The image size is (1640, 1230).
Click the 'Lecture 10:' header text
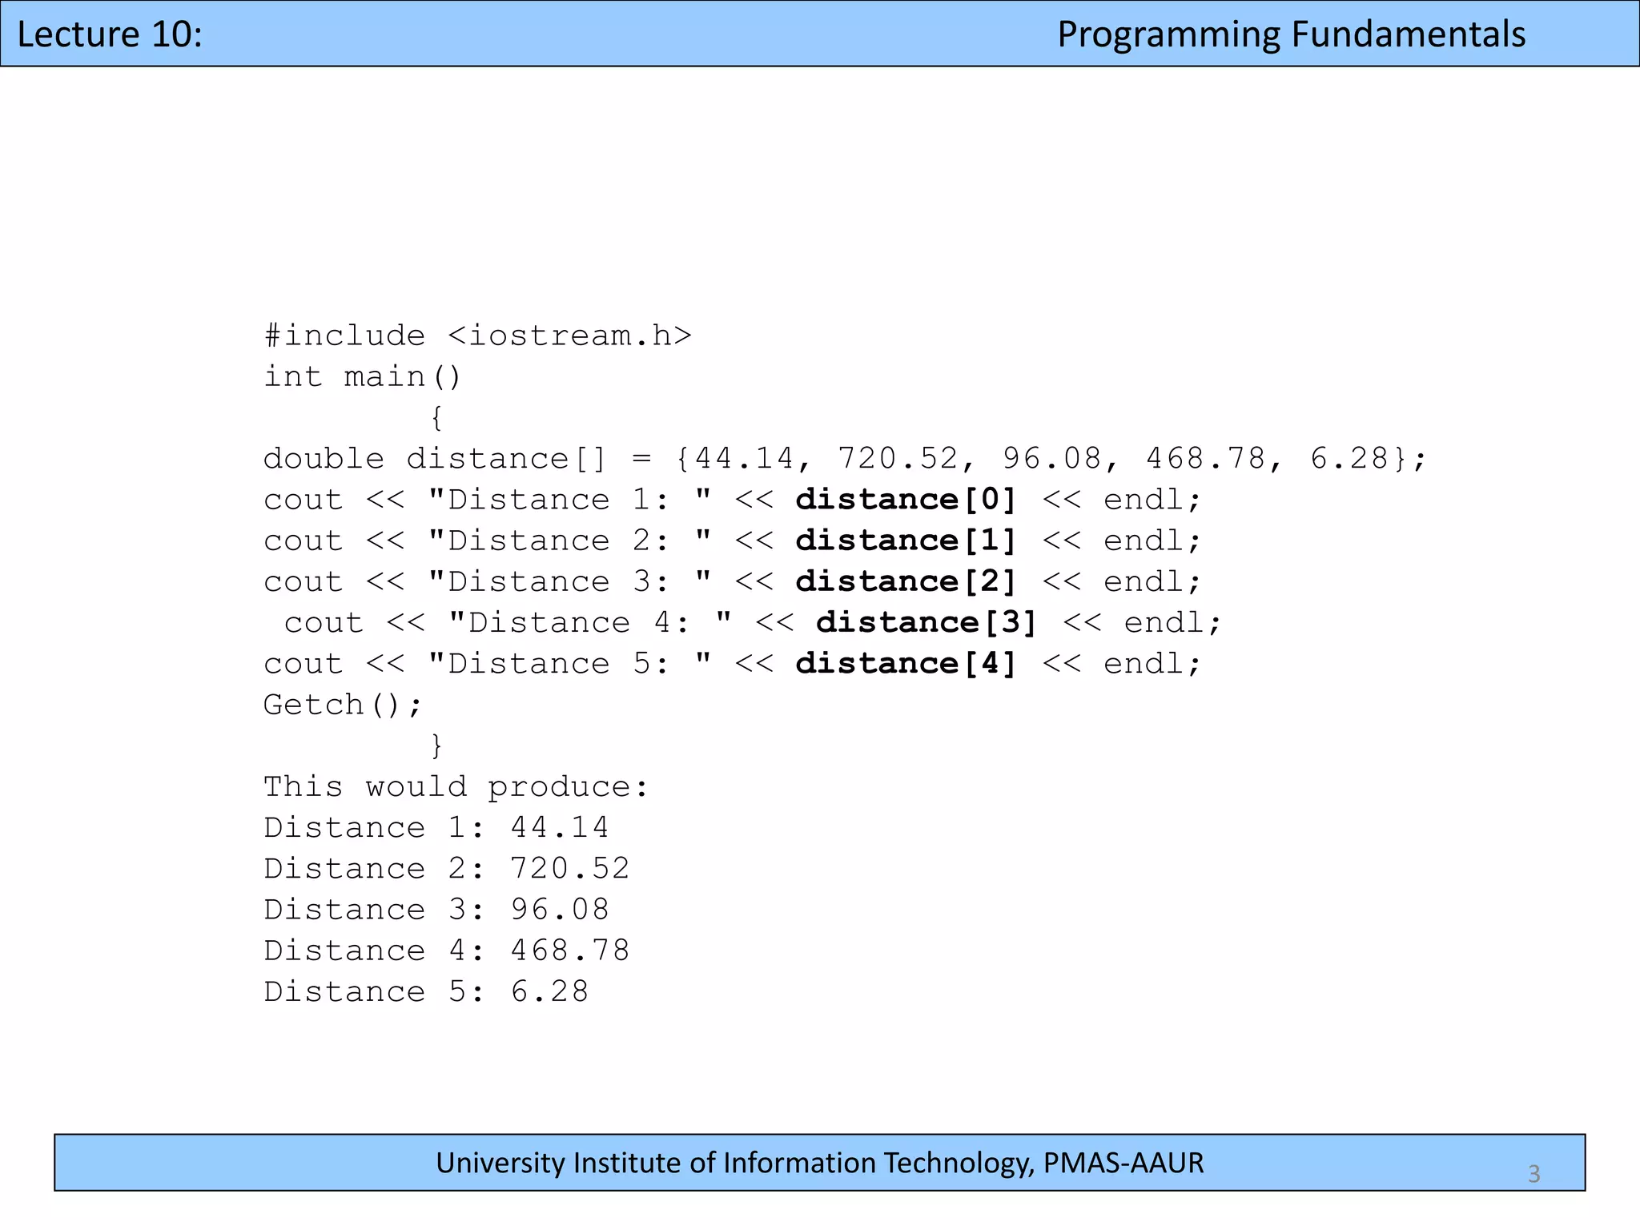(x=110, y=35)
